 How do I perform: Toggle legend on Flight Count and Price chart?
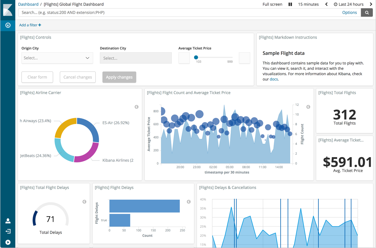(x=308, y=107)
